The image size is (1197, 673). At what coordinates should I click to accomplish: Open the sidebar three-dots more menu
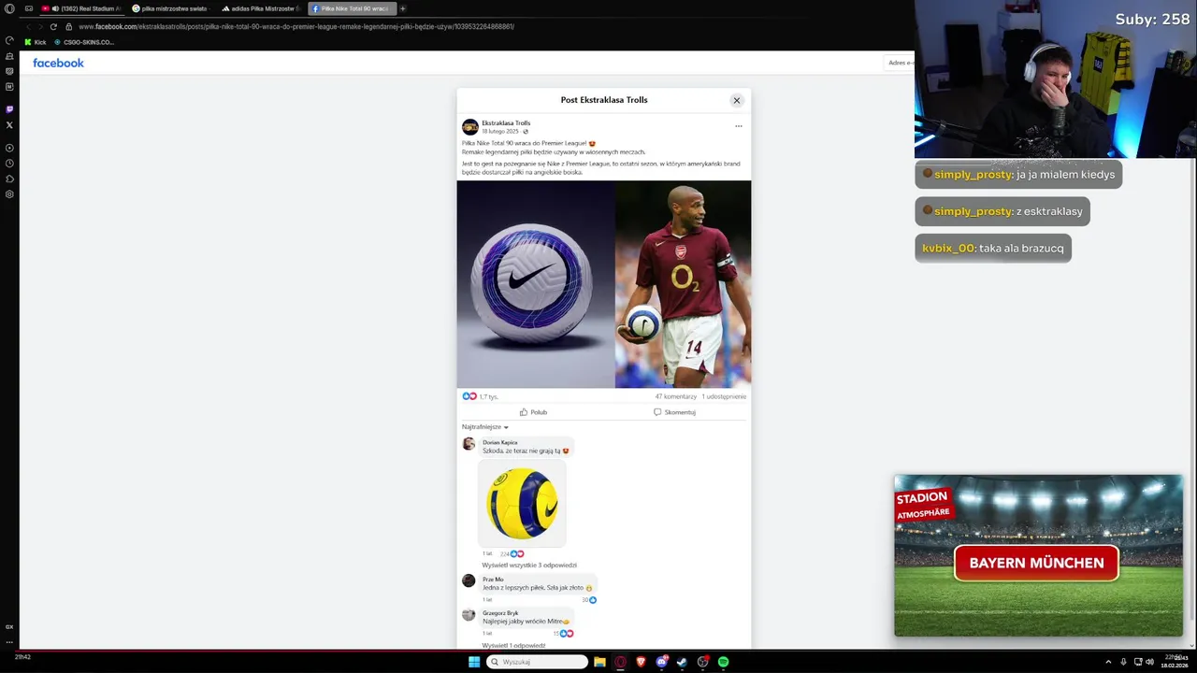(x=9, y=642)
